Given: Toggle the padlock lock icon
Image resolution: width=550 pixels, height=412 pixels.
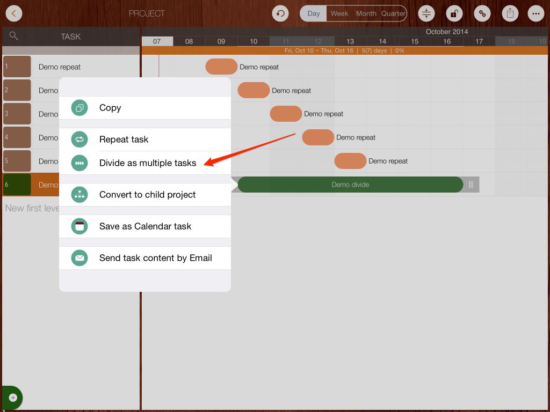Looking at the screenshot, I should [x=454, y=13].
